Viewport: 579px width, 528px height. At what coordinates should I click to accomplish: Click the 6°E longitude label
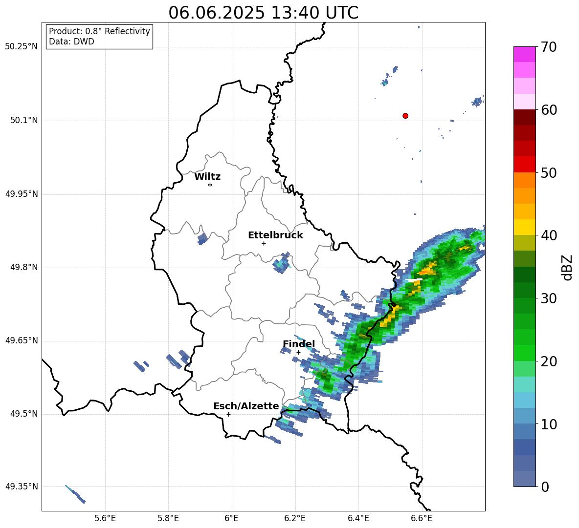click(231, 519)
